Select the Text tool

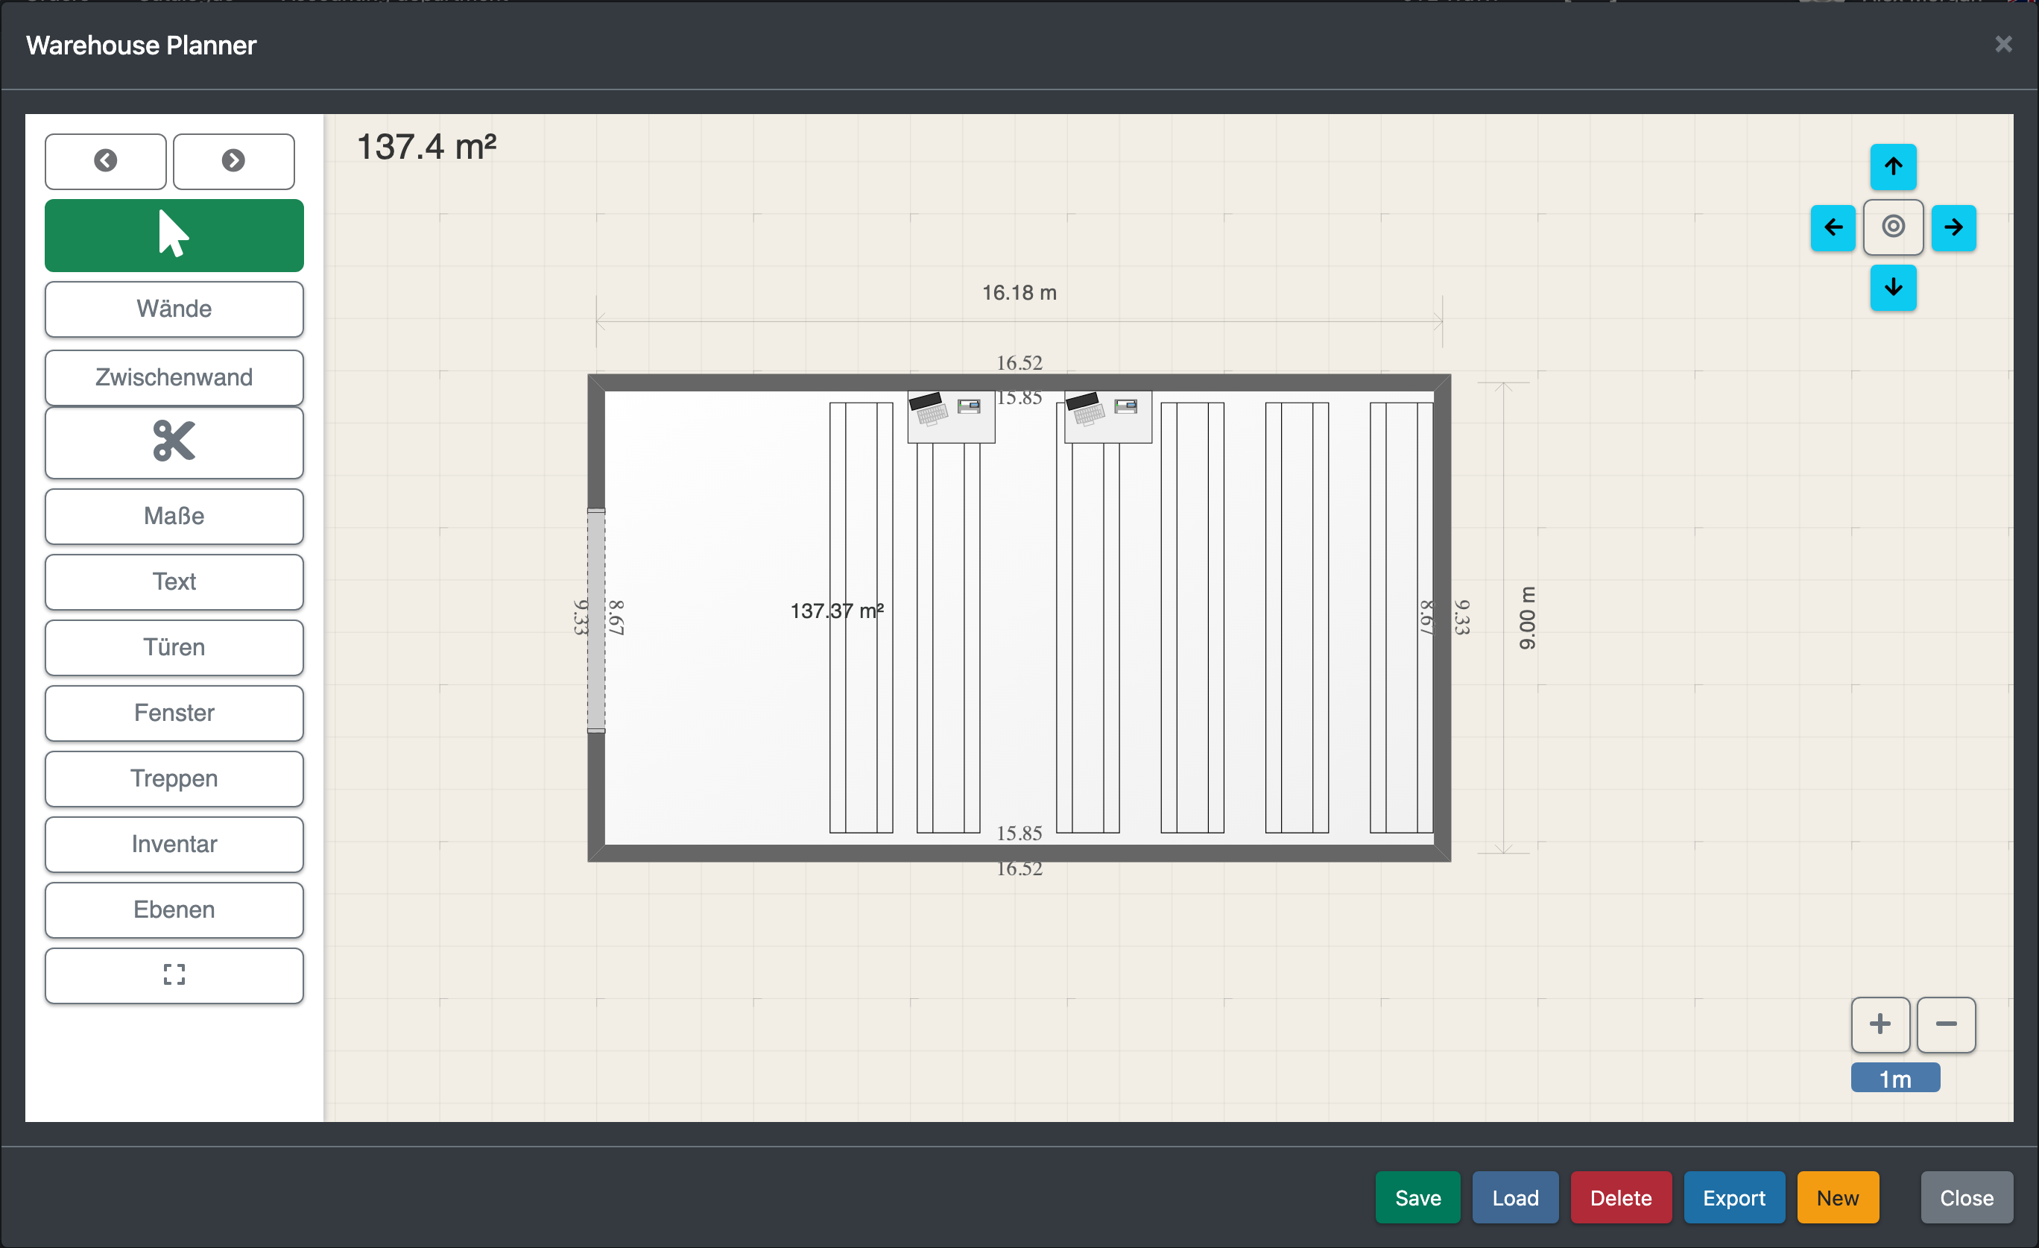[x=174, y=582]
